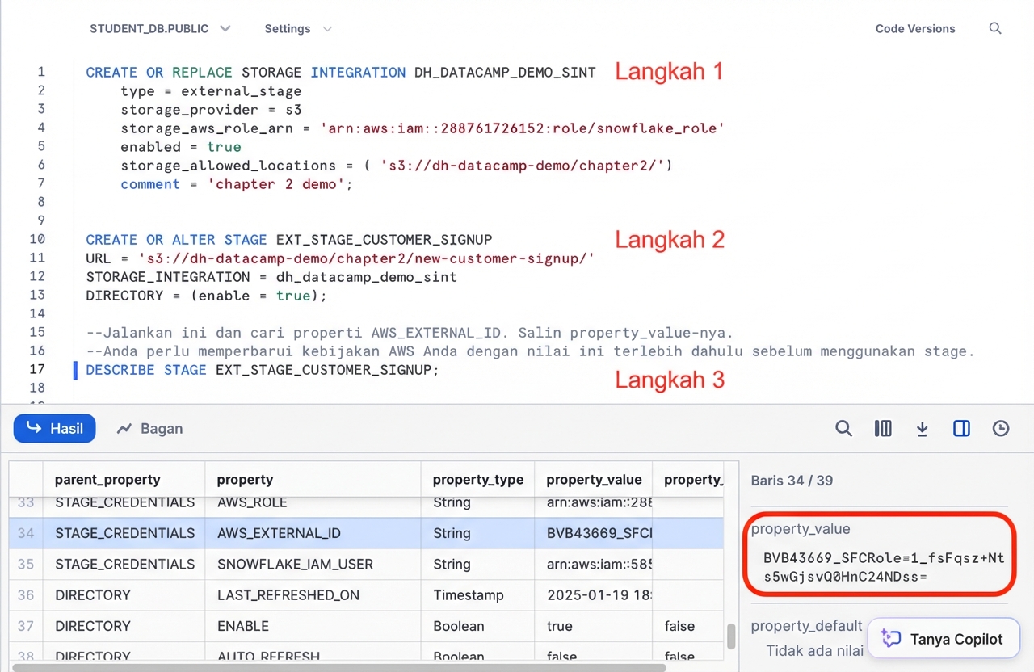The height and width of the screenshot is (672, 1034).
Task: Switch to the Bagan tab
Action: 149,428
